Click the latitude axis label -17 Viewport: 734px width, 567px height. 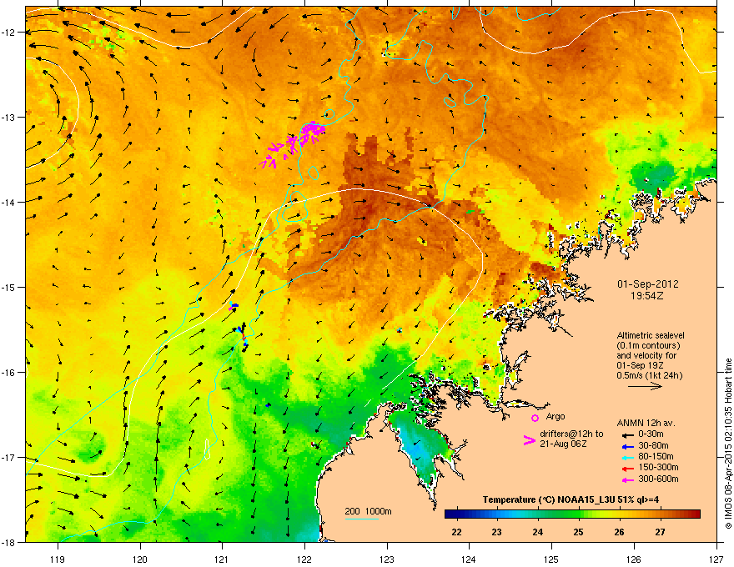click(x=9, y=457)
